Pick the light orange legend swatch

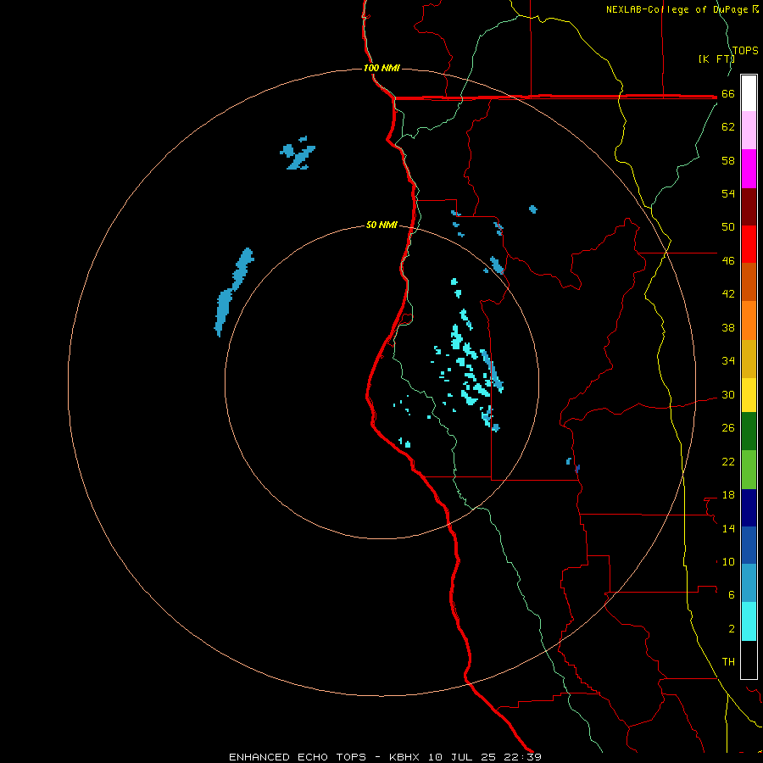point(749,320)
